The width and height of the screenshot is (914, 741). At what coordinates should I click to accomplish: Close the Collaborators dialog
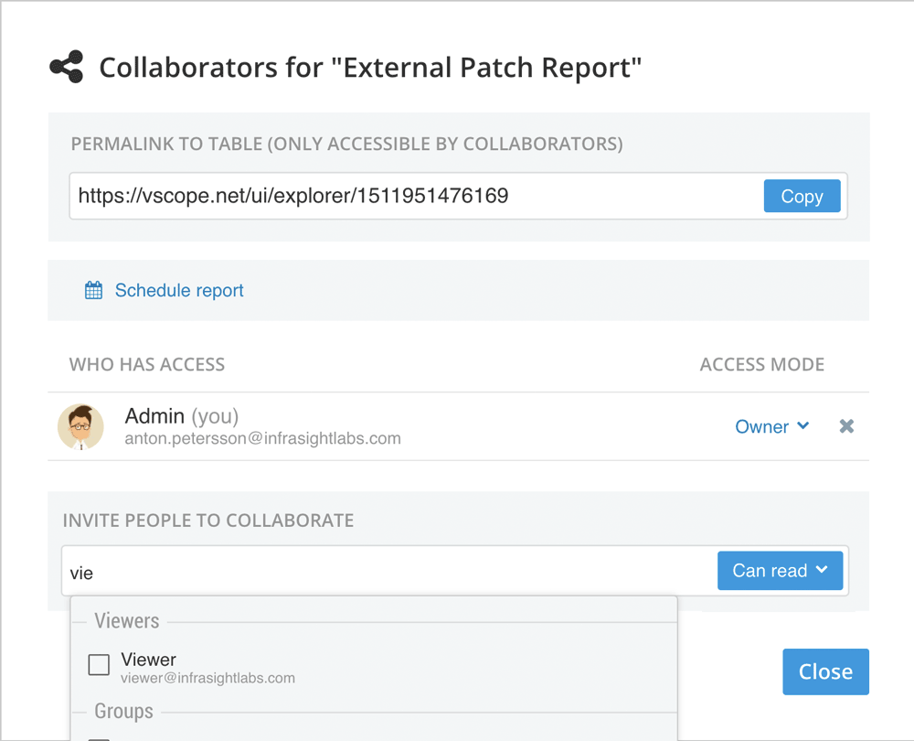coord(825,671)
